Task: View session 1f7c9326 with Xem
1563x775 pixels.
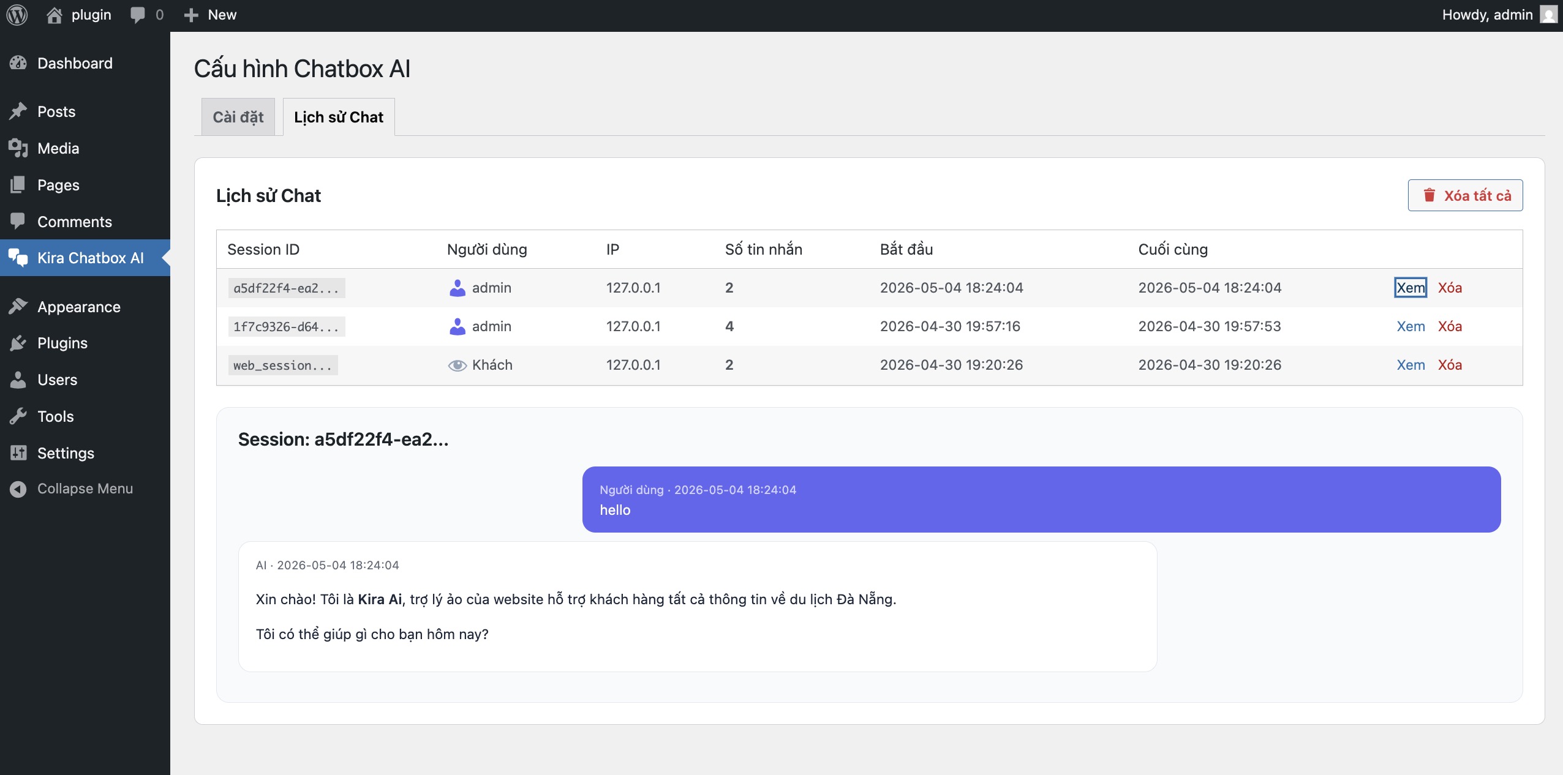Action: 1410,326
